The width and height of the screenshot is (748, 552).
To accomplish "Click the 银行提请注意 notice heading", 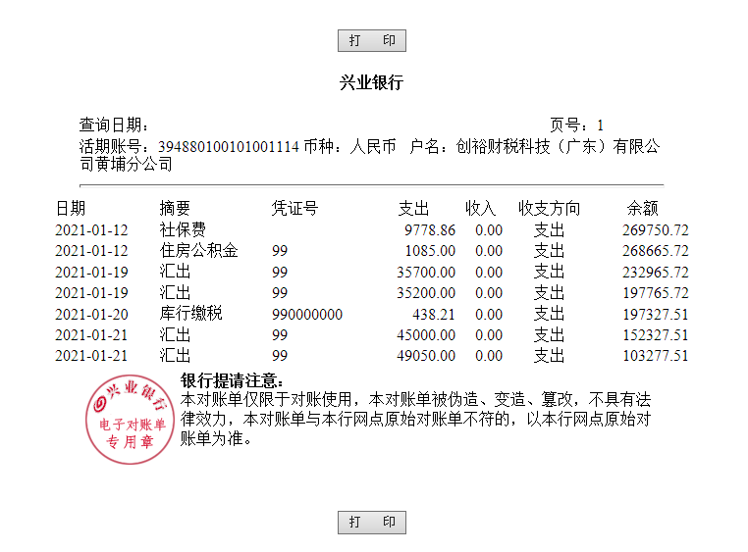I will (232, 380).
